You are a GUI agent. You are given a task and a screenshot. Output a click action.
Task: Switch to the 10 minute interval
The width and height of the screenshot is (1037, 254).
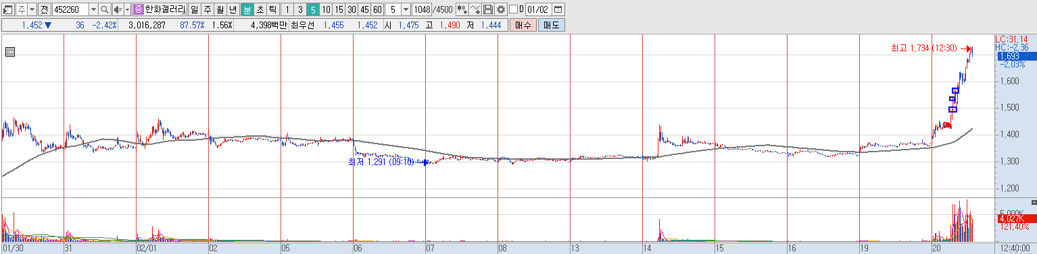tap(326, 9)
